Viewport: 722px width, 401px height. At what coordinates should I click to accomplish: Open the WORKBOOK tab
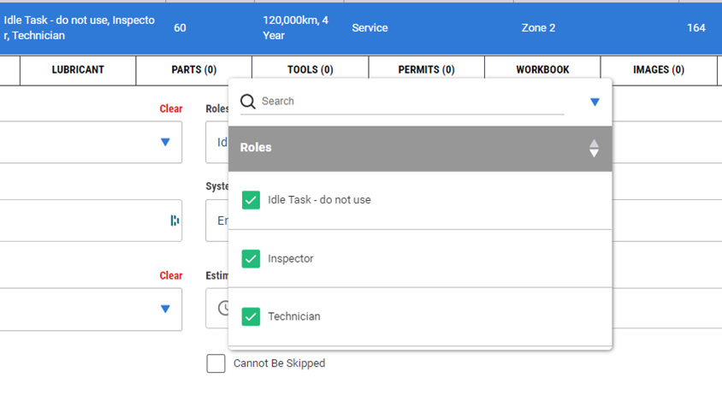pos(542,70)
